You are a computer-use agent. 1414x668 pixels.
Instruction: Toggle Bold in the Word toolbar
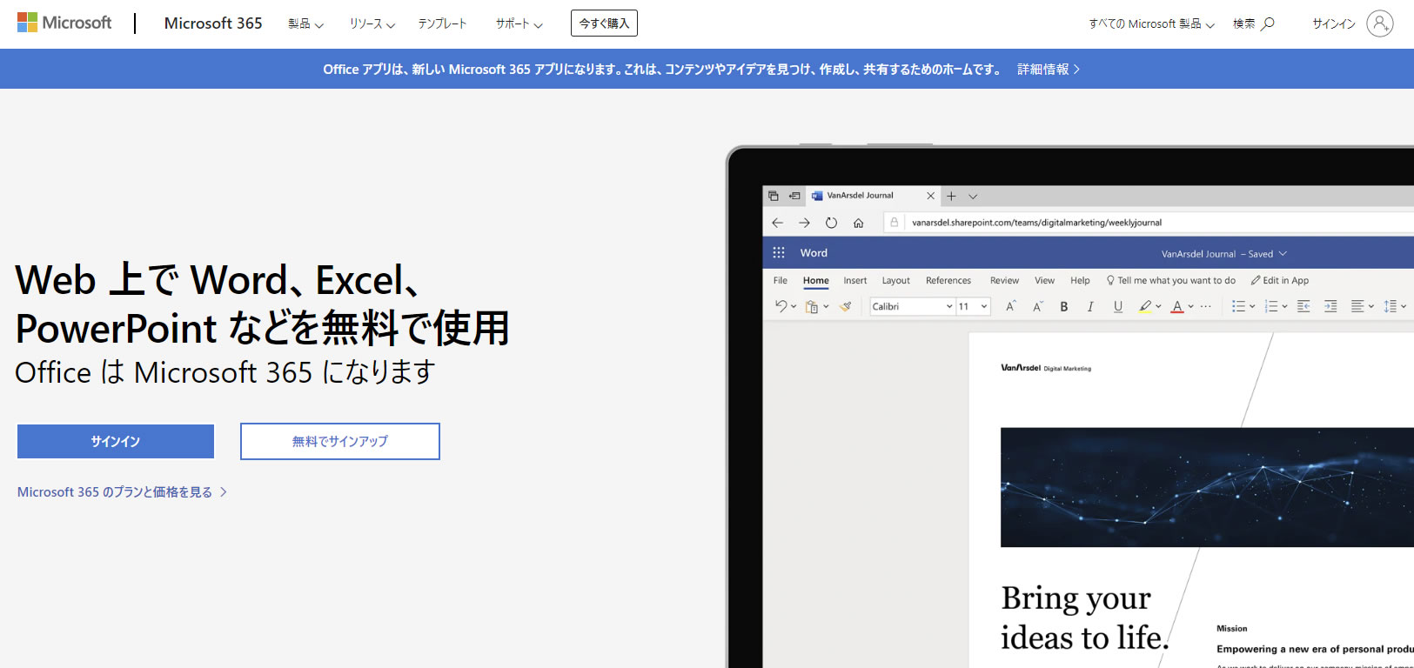pos(1063,306)
